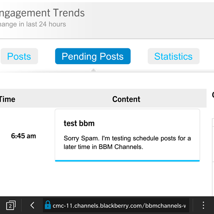Go back using the browser arrow

pos(33,205)
